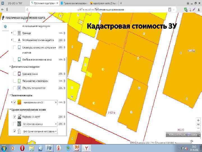Open PowerPoint from the taskbar
202x152 pixels.
point(77,148)
